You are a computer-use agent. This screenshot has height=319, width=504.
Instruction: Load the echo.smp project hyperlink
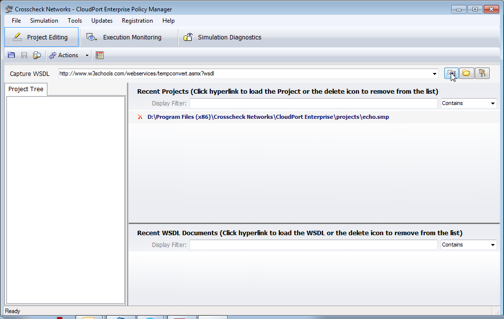[x=268, y=117]
